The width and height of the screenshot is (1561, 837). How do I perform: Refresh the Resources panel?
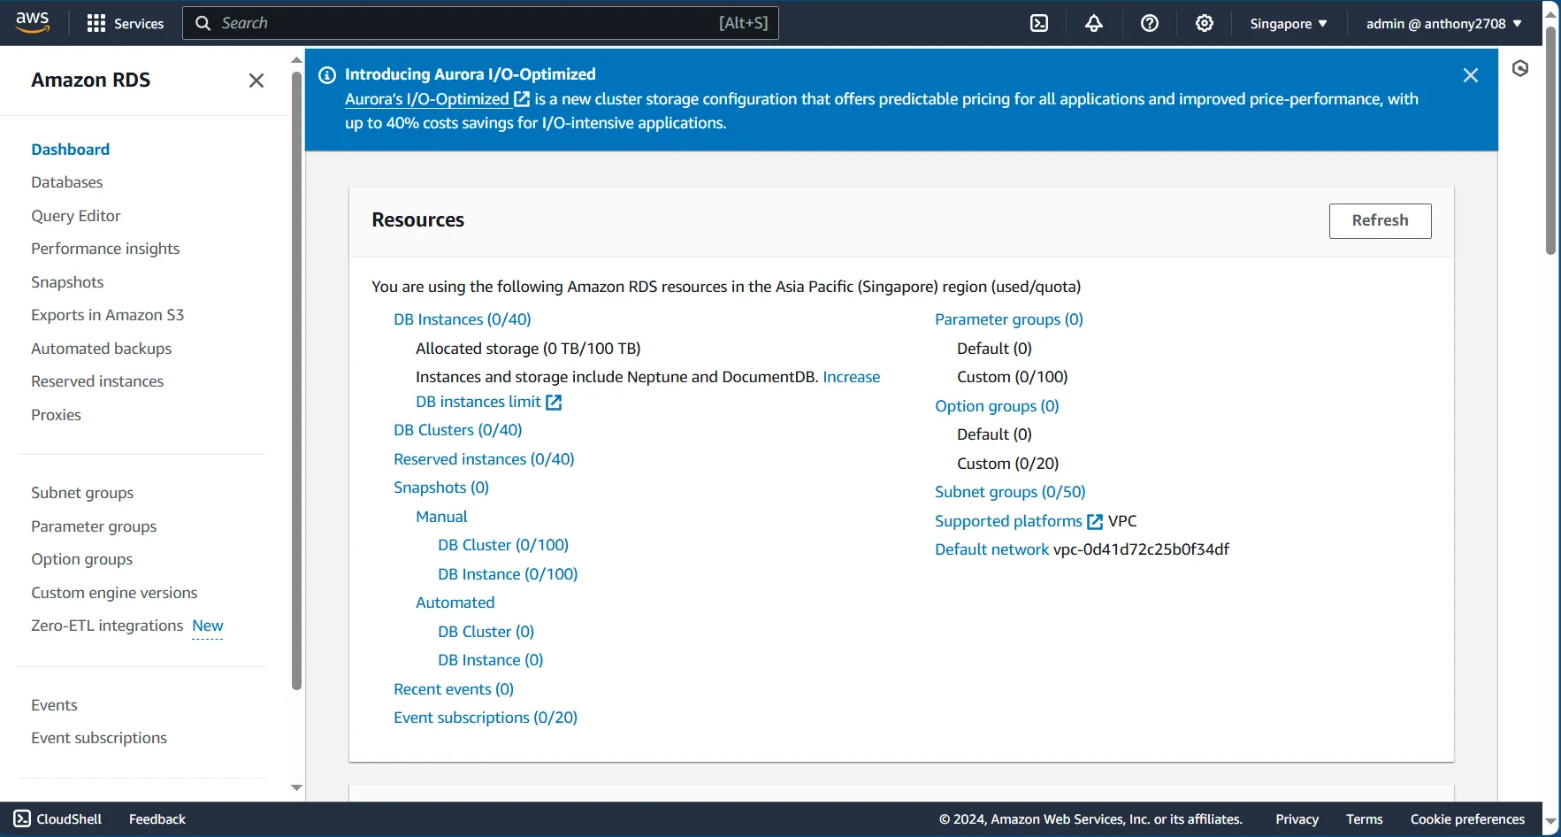(x=1380, y=220)
